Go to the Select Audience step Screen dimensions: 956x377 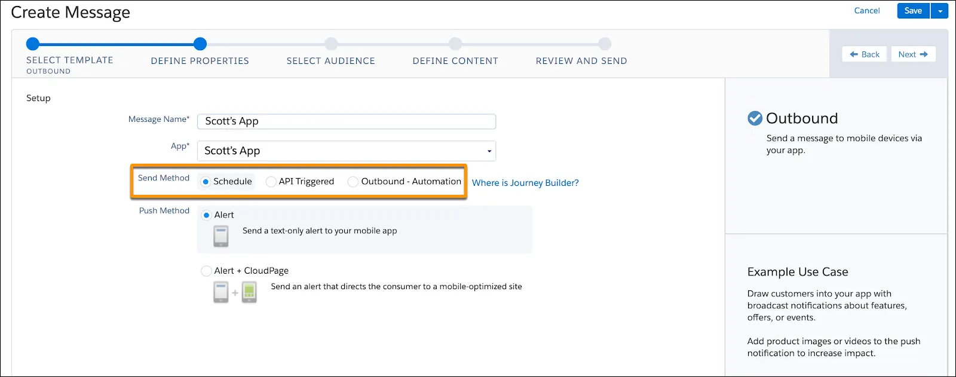tap(331, 61)
